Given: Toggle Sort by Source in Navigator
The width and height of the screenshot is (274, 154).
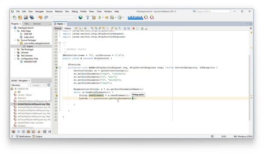Looking at the screenshot, I should [50, 131].
